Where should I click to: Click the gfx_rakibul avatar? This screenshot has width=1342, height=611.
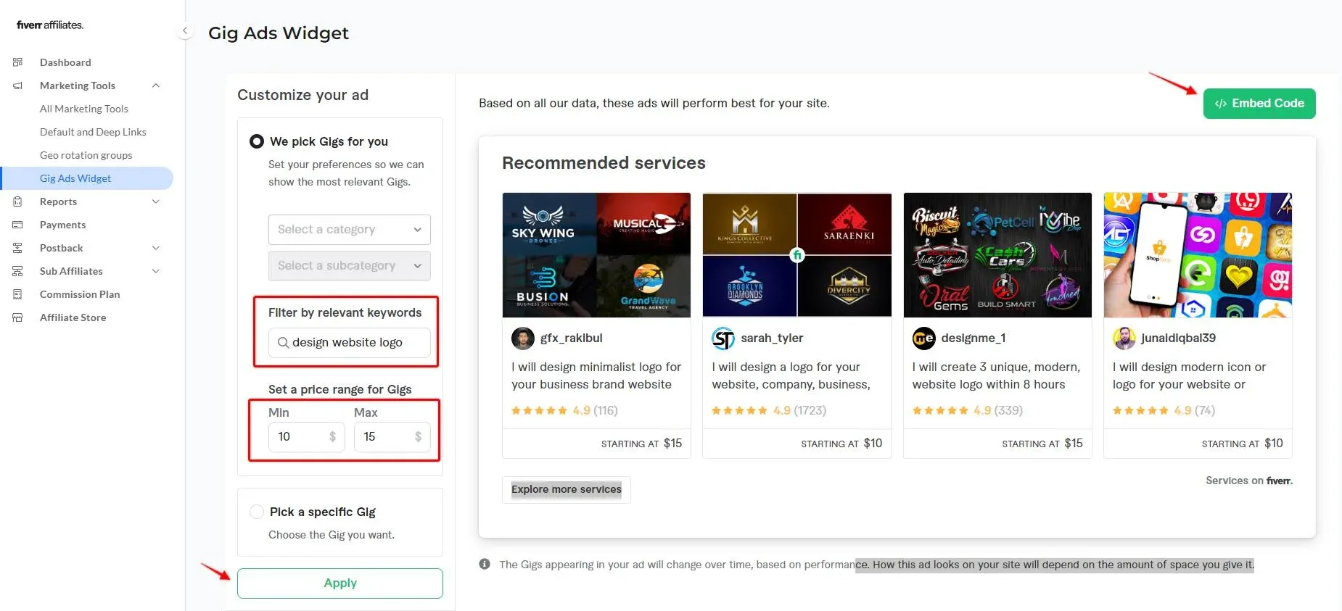(x=523, y=338)
